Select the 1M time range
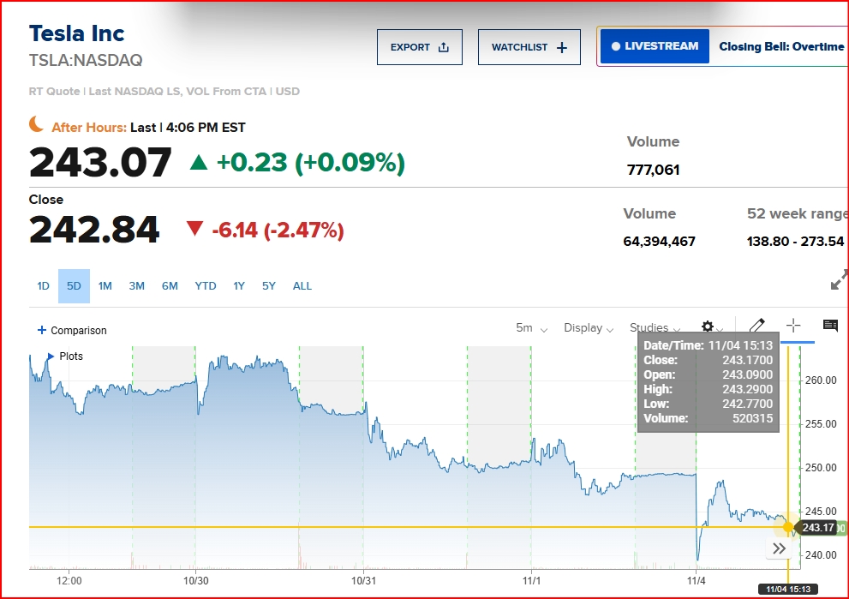Screen dimensions: 849x599 [x=105, y=286]
